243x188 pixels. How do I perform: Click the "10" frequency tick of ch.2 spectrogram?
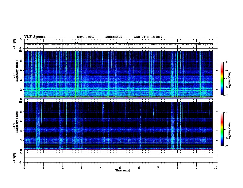click(21, 102)
